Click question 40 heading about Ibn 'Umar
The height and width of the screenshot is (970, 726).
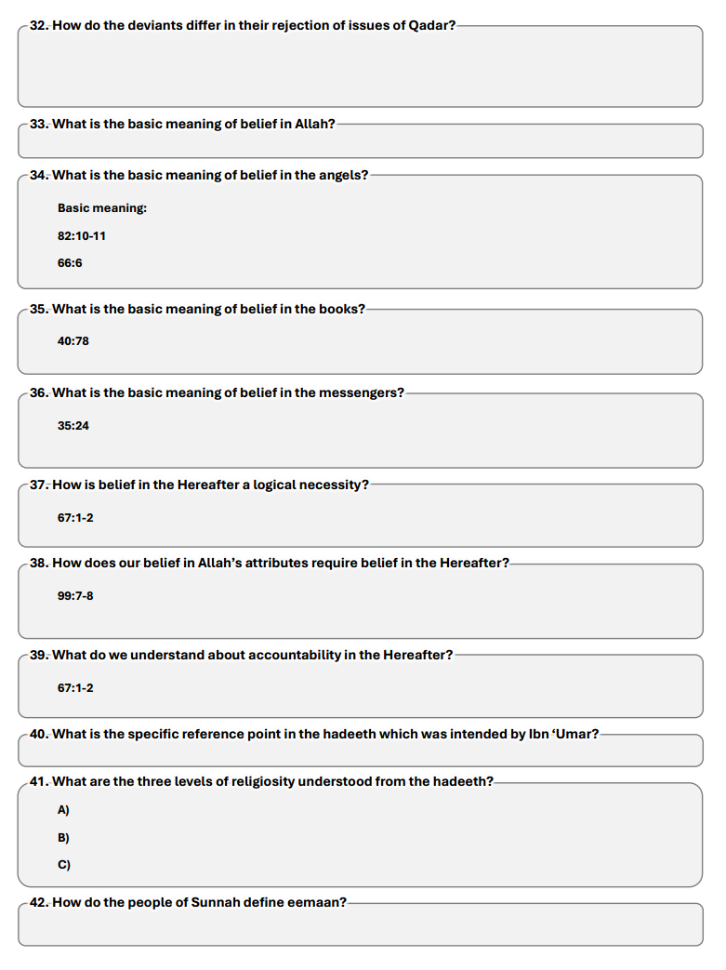[314, 734]
